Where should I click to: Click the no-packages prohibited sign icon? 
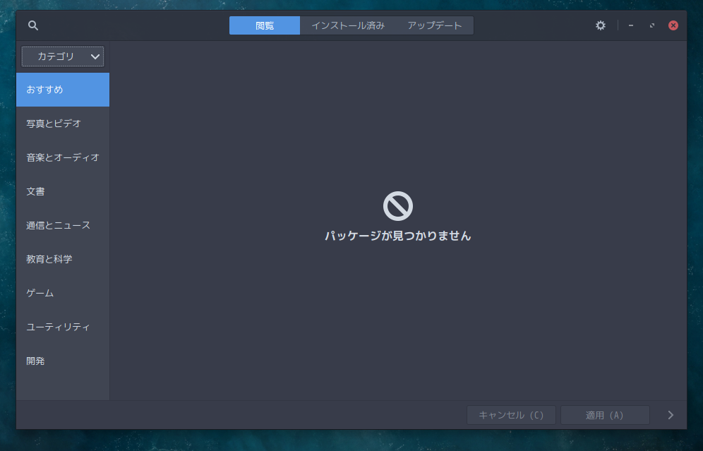point(397,206)
